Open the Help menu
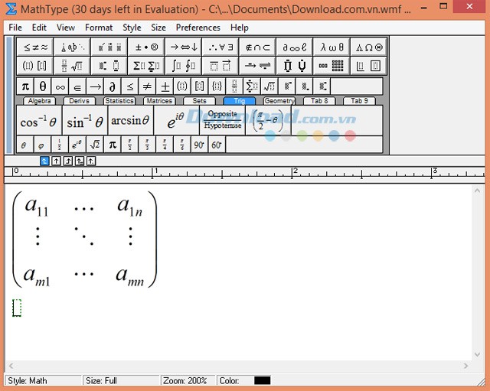The image size is (490, 391). coord(240,28)
